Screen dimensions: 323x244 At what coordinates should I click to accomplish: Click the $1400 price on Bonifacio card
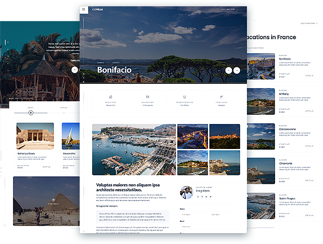coord(282,77)
